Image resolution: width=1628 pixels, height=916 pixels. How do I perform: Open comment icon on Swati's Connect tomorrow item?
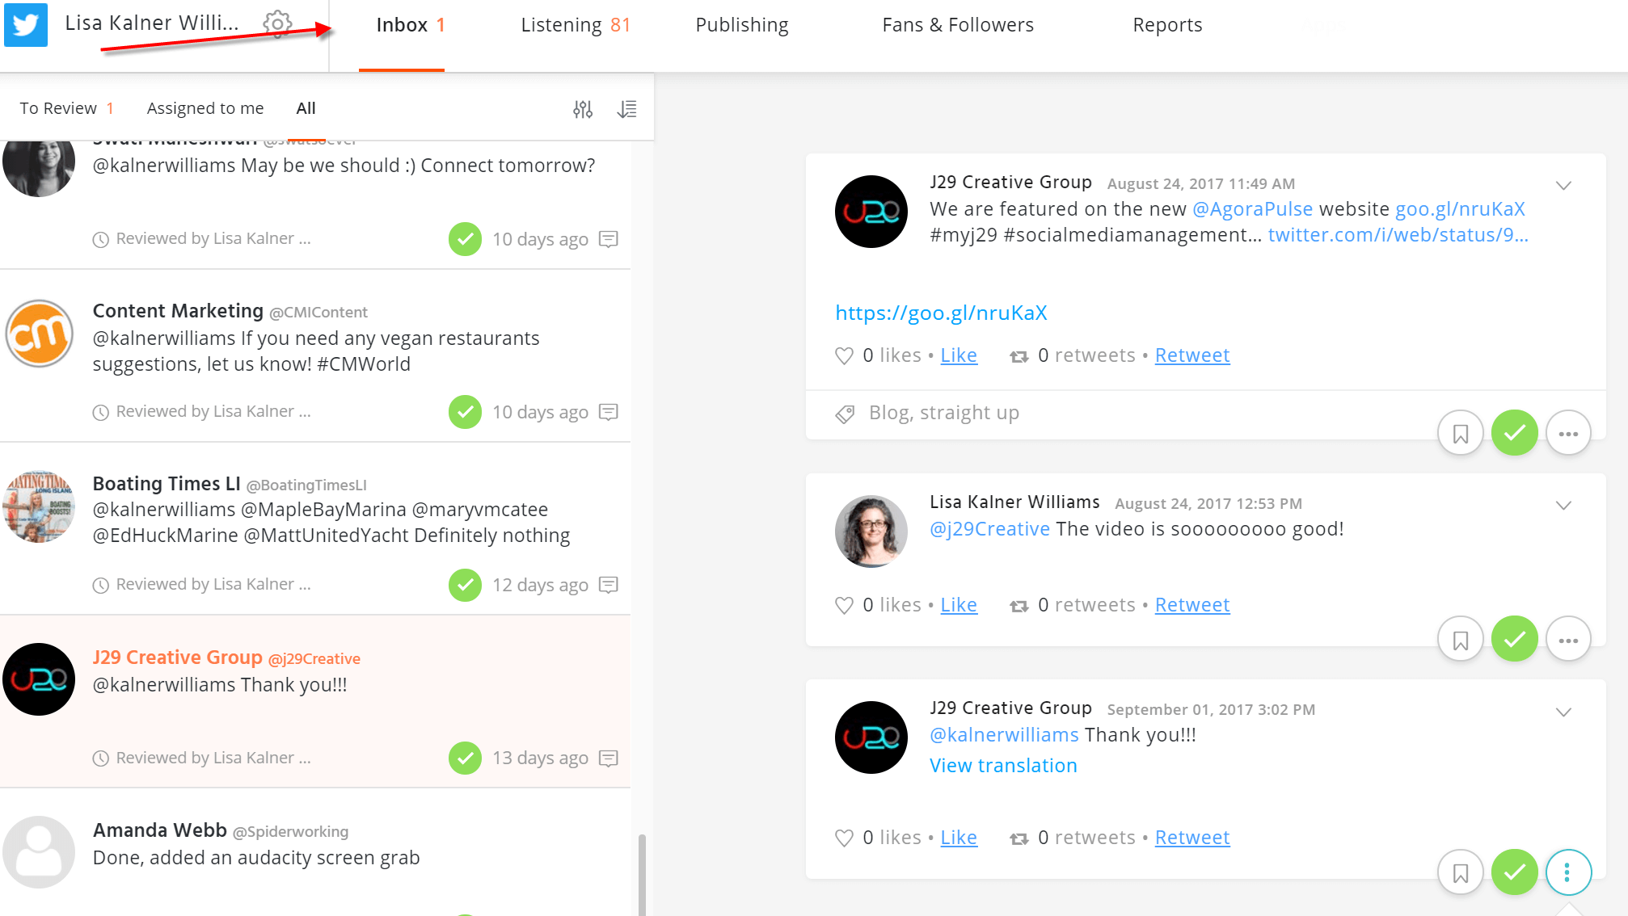tap(609, 239)
